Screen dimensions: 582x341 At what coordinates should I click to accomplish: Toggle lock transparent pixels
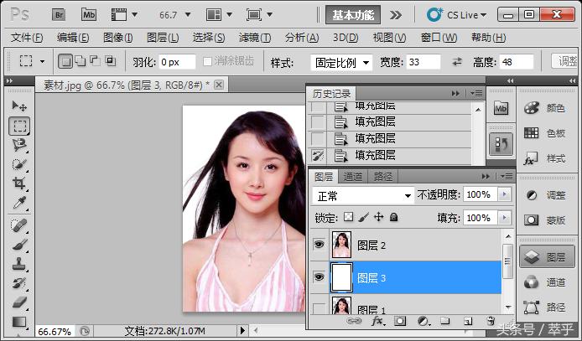pyautogui.click(x=348, y=217)
